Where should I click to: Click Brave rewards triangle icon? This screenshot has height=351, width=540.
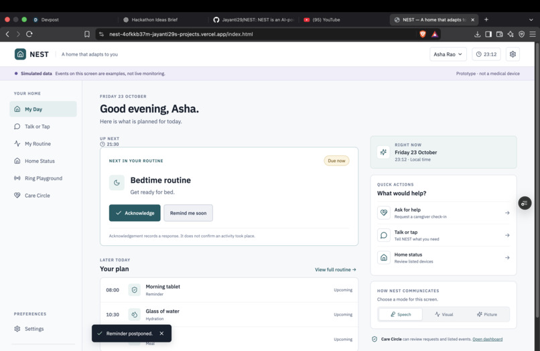pos(435,33)
